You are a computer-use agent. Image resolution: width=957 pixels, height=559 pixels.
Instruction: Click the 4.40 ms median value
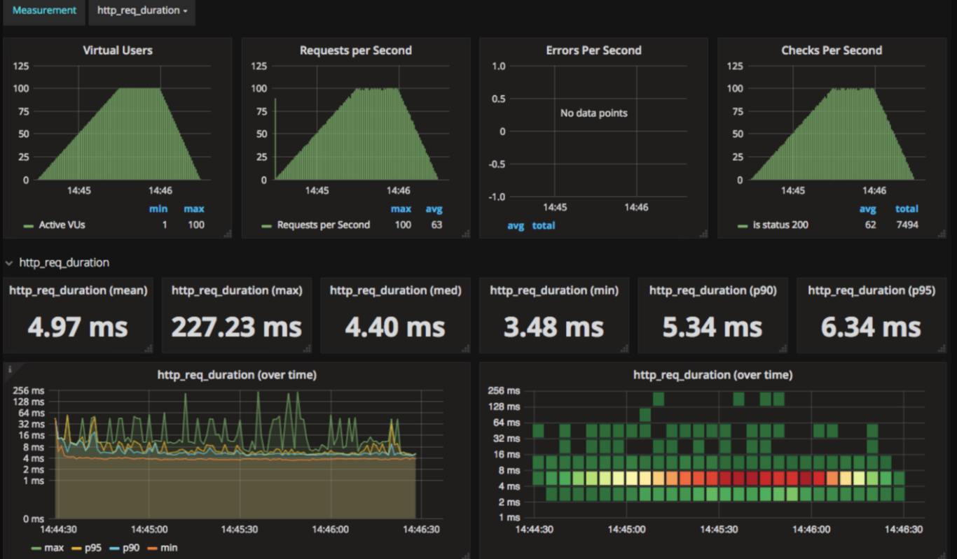[396, 327]
